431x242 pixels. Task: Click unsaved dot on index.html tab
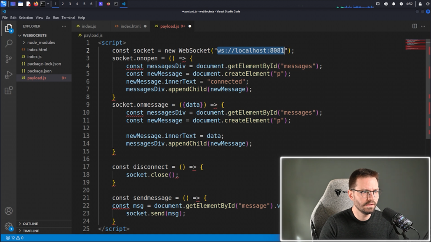point(145,26)
